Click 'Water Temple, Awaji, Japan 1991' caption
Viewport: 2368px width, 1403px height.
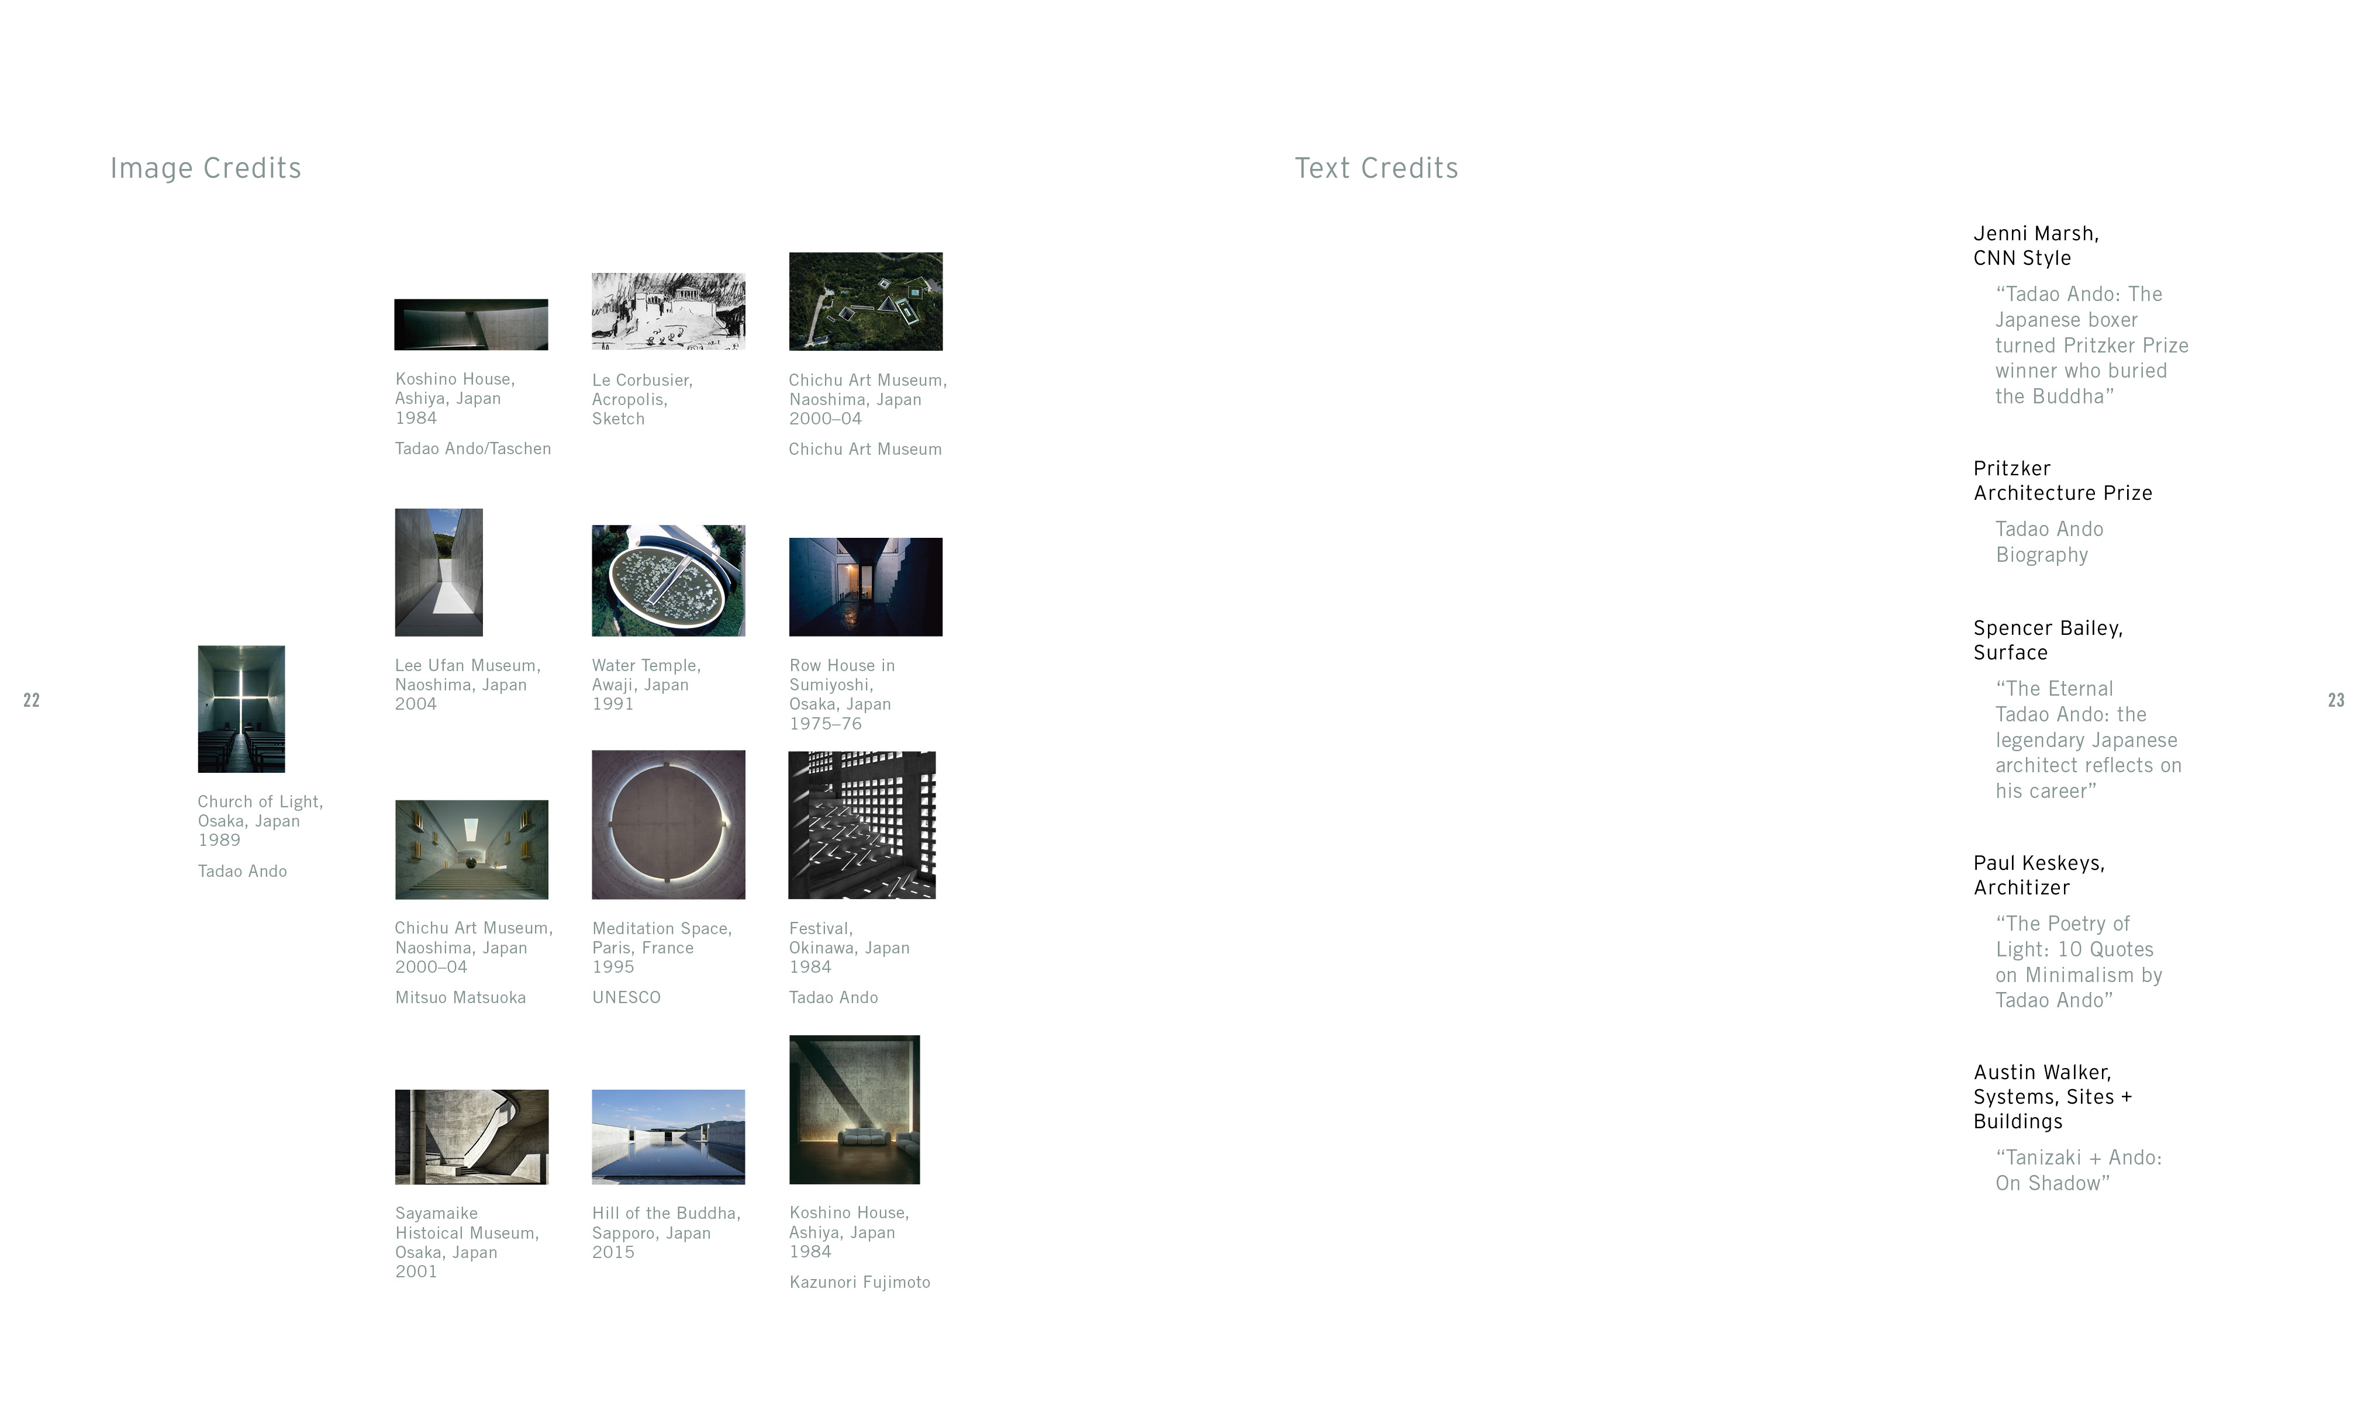click(x=647, y=685)
